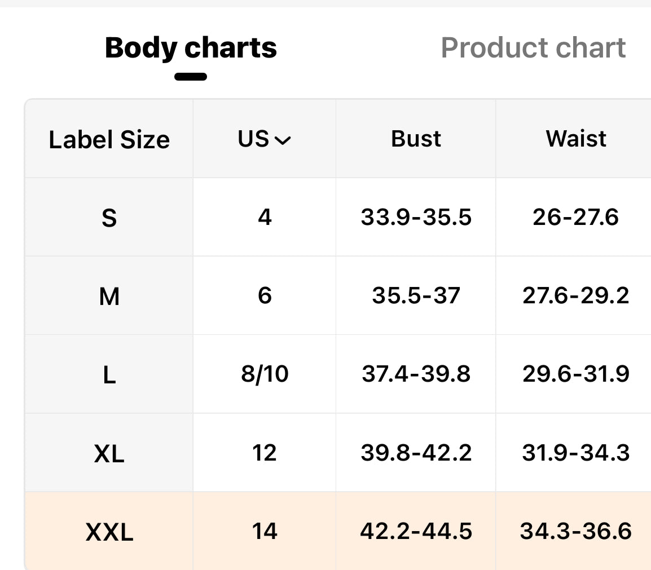Click waist measurement 26-27.6
Image resolution: width=651 pixels, height=570 pixels.
[x=575, y=218]
